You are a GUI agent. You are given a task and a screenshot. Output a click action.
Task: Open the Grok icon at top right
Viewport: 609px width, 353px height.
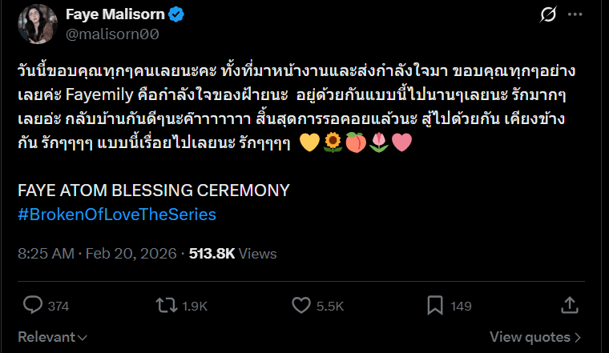(x=549, y=15)
